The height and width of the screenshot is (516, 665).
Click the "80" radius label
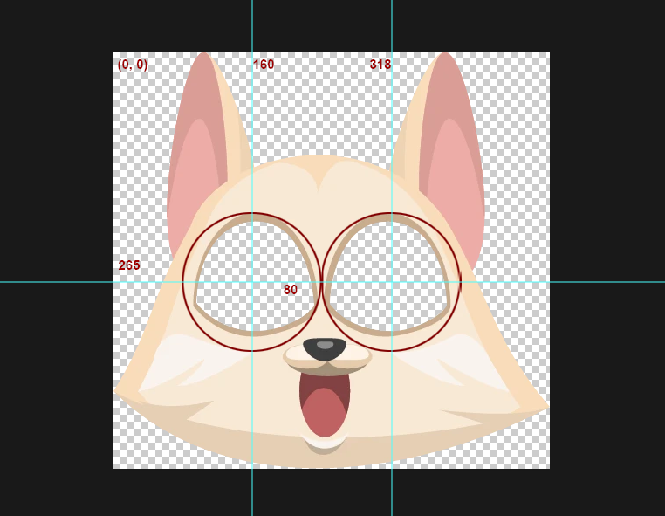tap(291, 290)
